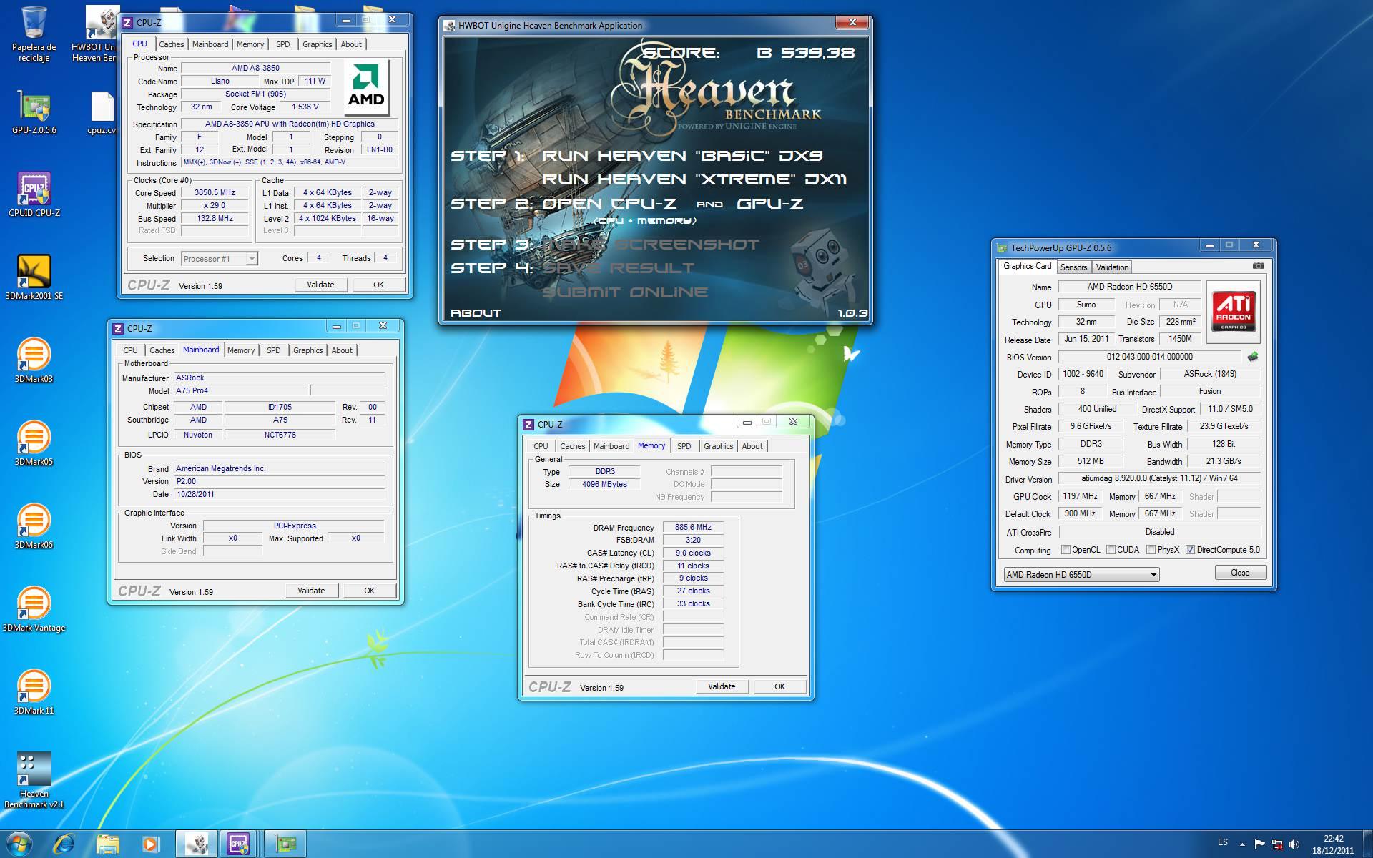The height and width of the screenshot is (858, 1373).
Task: Open the Caches tab in top CPU-Z window
Action: pyautogui.click(x=171, y=44)
